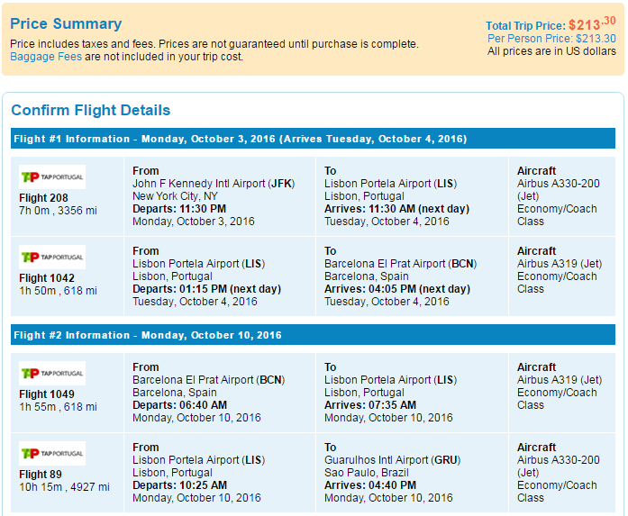Image resolution: width=628 pixels, height=516 pixels.
Task: Click the John F Kennedy Intl Airport (JFK) text
Action: tap(214, 184)
